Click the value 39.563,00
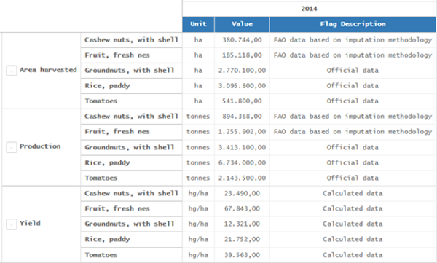The width and height of the screenshot is (437, 263). pos(242,255)
